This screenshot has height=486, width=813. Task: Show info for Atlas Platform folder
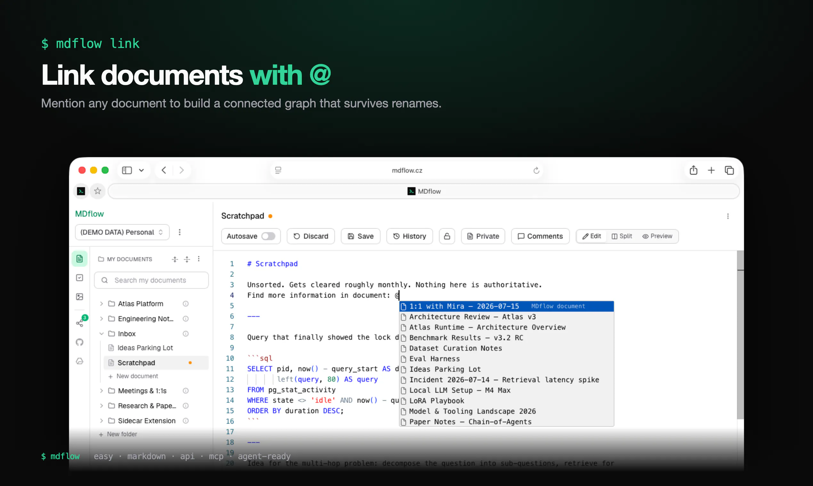(x=186, y=303)
